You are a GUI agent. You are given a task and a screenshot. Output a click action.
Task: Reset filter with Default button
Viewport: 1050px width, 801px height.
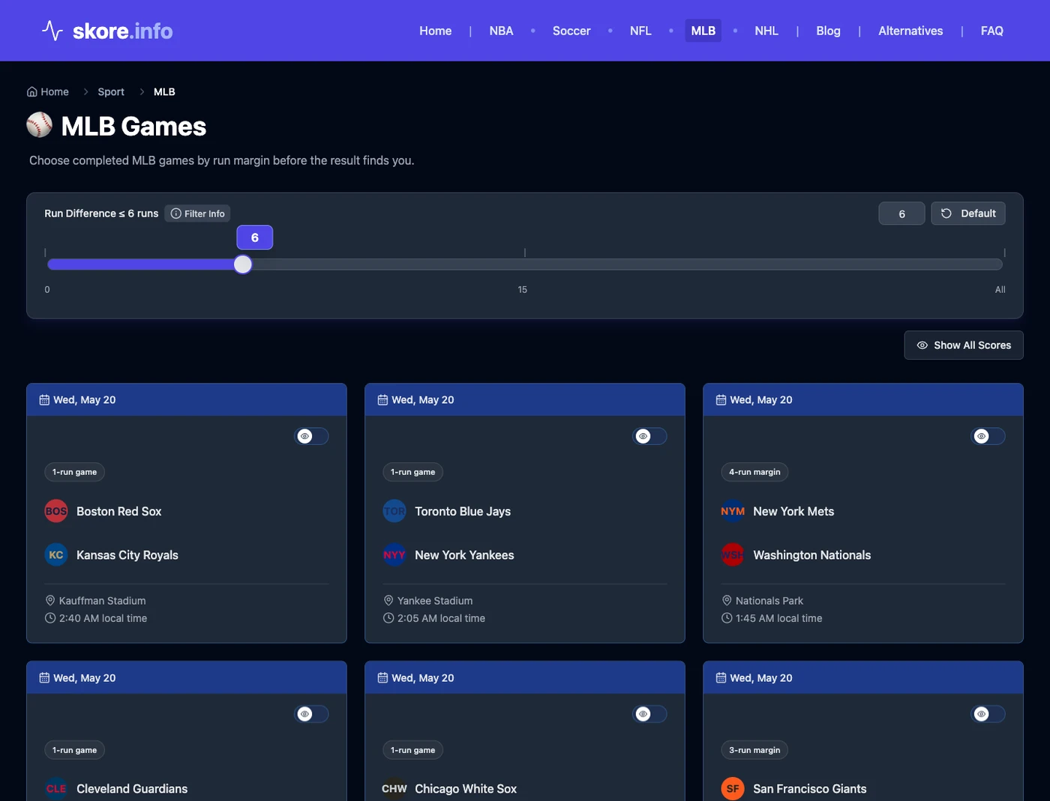point(968,214)
